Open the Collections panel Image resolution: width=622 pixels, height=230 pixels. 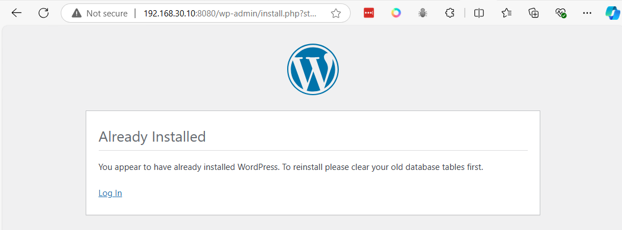(x=533, y=13)
